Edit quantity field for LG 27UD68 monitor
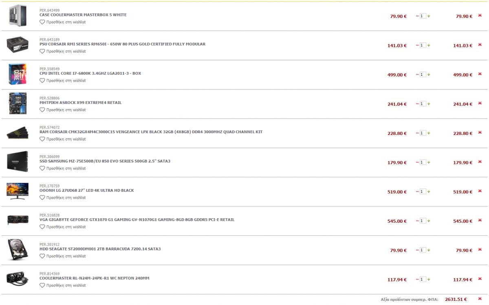489x305 pixels. tap(423, 192)
